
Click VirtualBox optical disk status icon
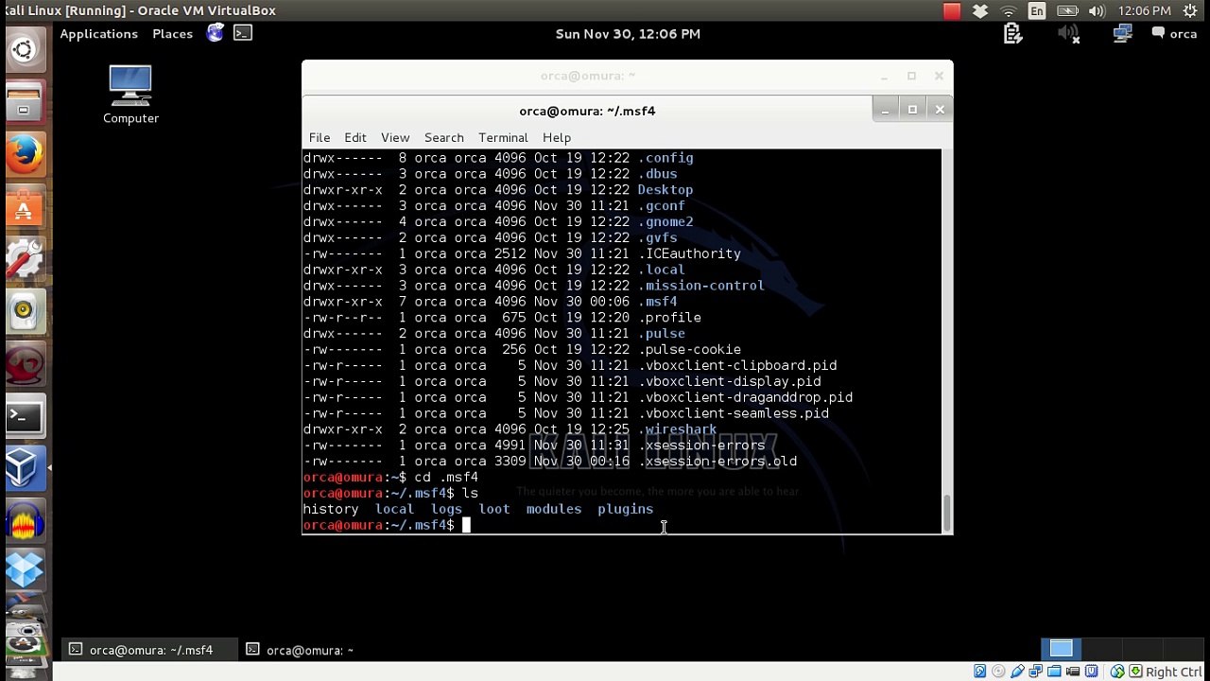pyautogui.click(x=998, y=672)
